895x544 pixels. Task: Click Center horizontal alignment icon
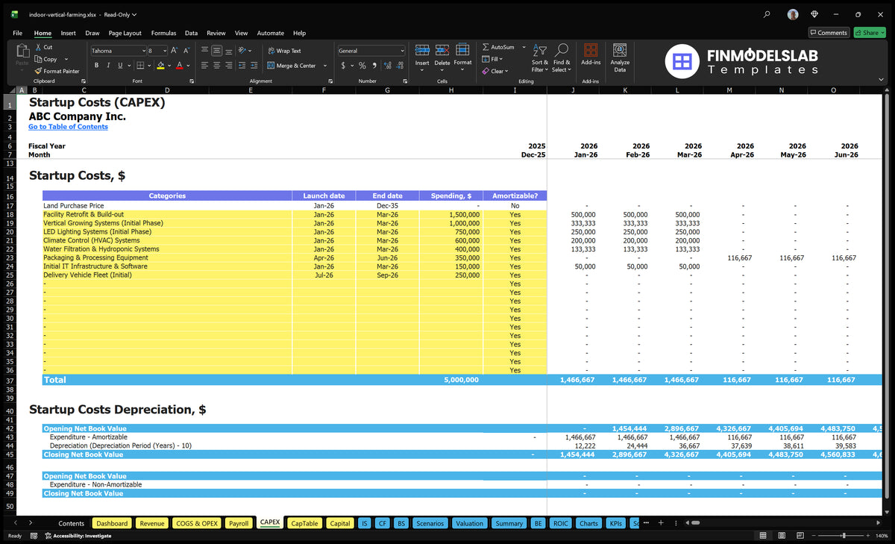216,66
